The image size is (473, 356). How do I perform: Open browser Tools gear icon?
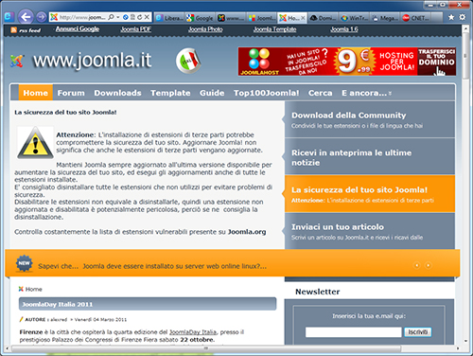coord(462,17)
